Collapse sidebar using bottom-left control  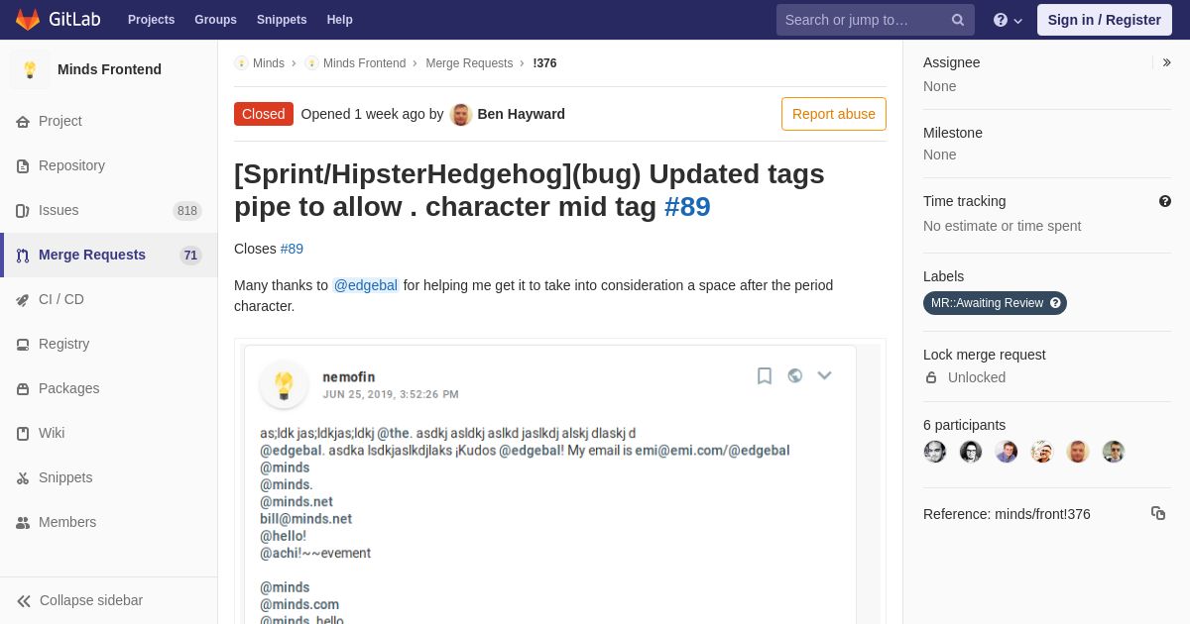(x=79, y=600)
